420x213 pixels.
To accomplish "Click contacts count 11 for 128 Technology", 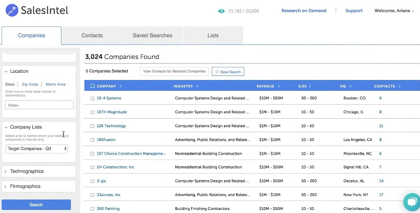I will 381,126.
